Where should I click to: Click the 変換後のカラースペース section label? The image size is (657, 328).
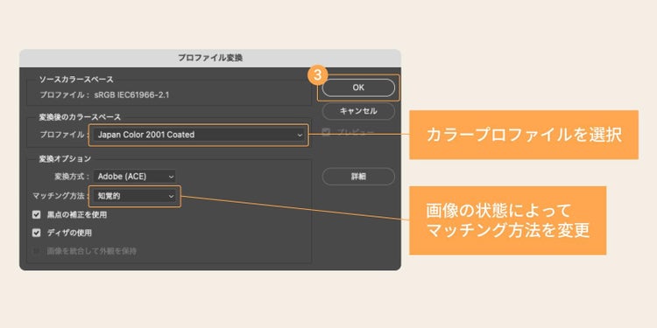(80, 117)
